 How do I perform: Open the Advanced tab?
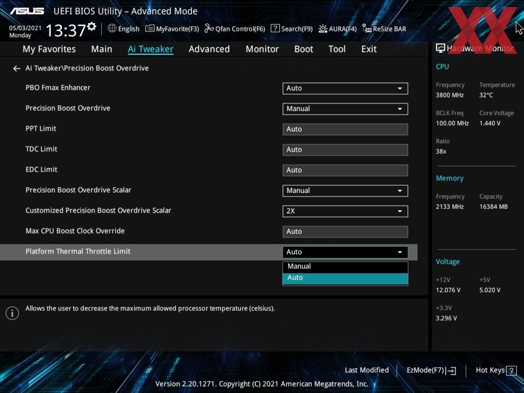209,49
